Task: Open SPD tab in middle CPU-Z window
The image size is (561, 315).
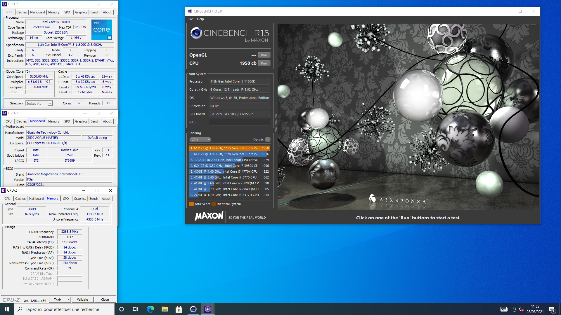Action: coord(67,121)
